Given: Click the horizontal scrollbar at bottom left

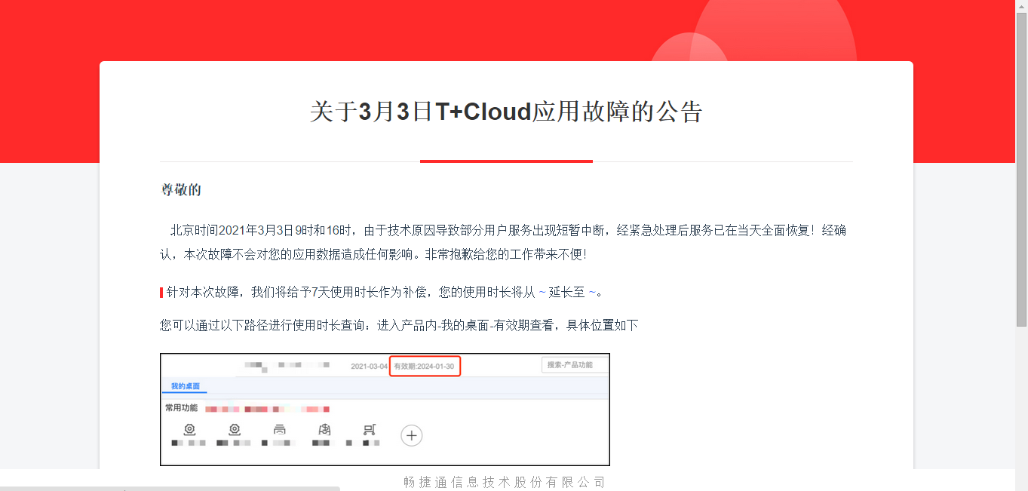Looking at the screenshot, I should click(x=170, y=489).
